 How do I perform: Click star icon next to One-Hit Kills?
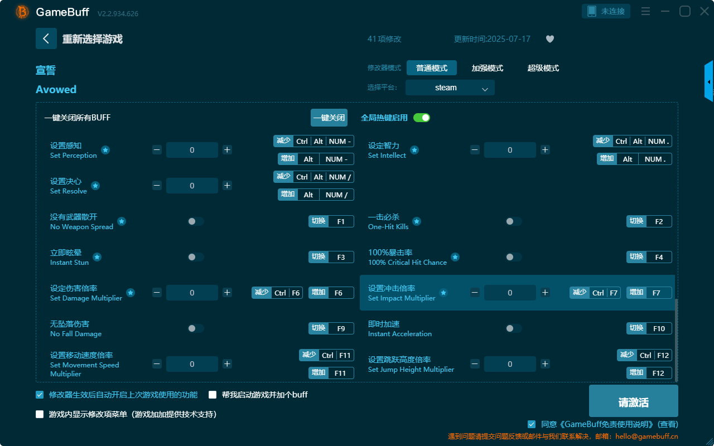(x=417, y=221)
